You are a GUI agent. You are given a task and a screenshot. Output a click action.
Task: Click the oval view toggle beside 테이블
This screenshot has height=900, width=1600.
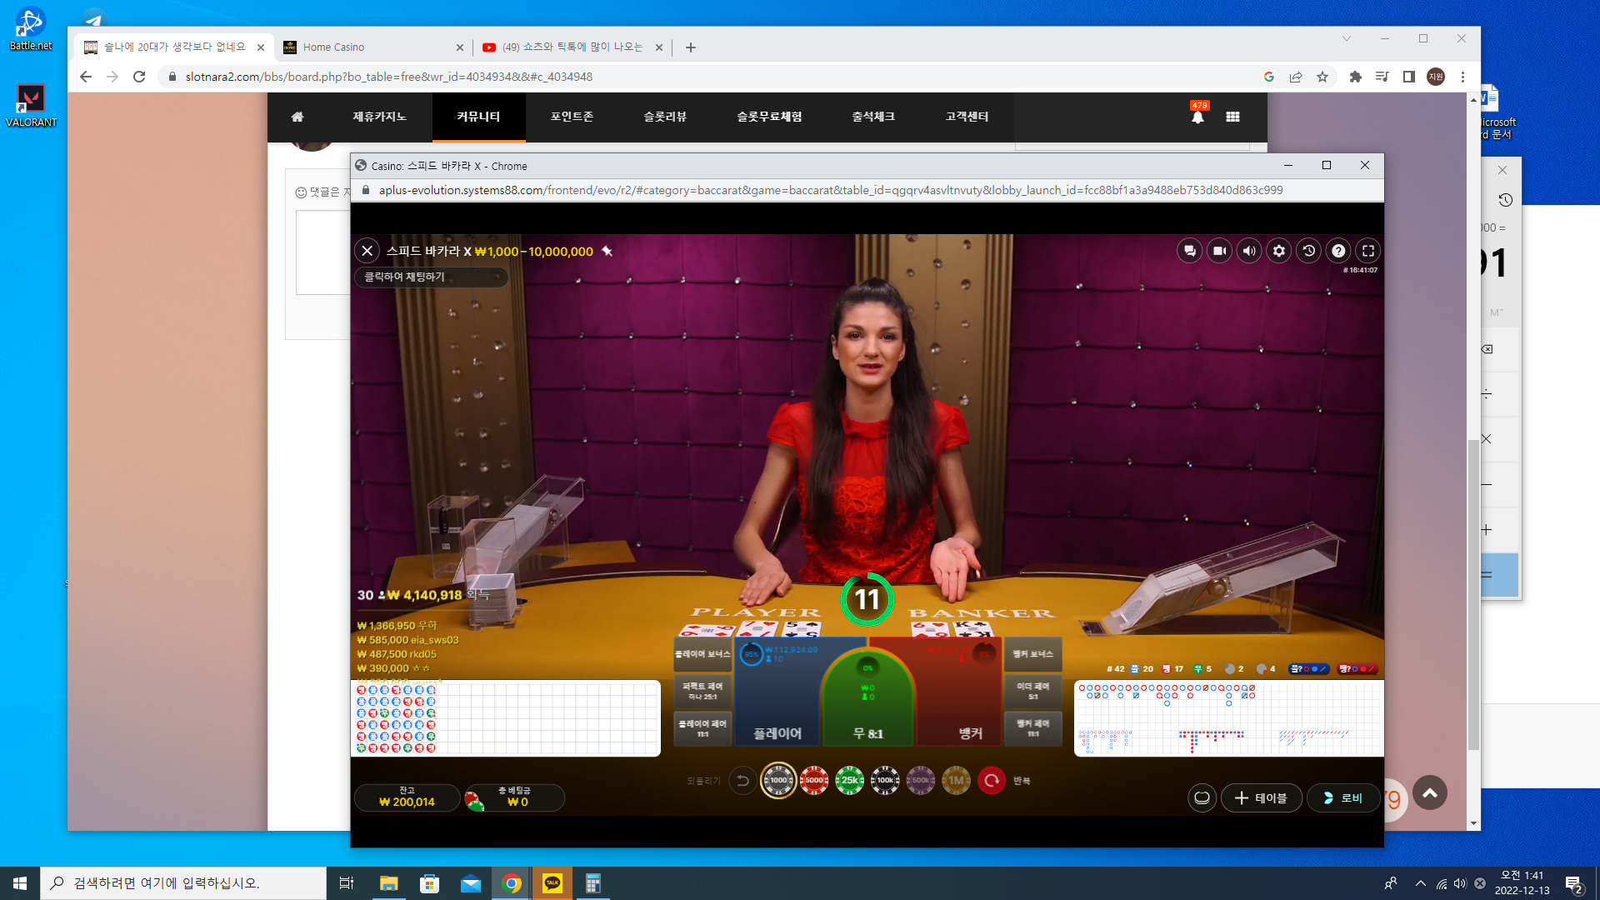click(x=1202, y=798)
